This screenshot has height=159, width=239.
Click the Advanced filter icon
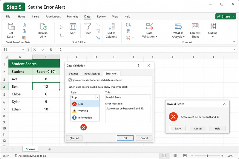click(x=99, y=38)
